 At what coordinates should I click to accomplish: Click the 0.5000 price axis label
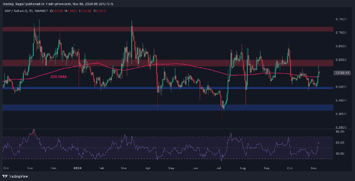(x=341, y=87)
